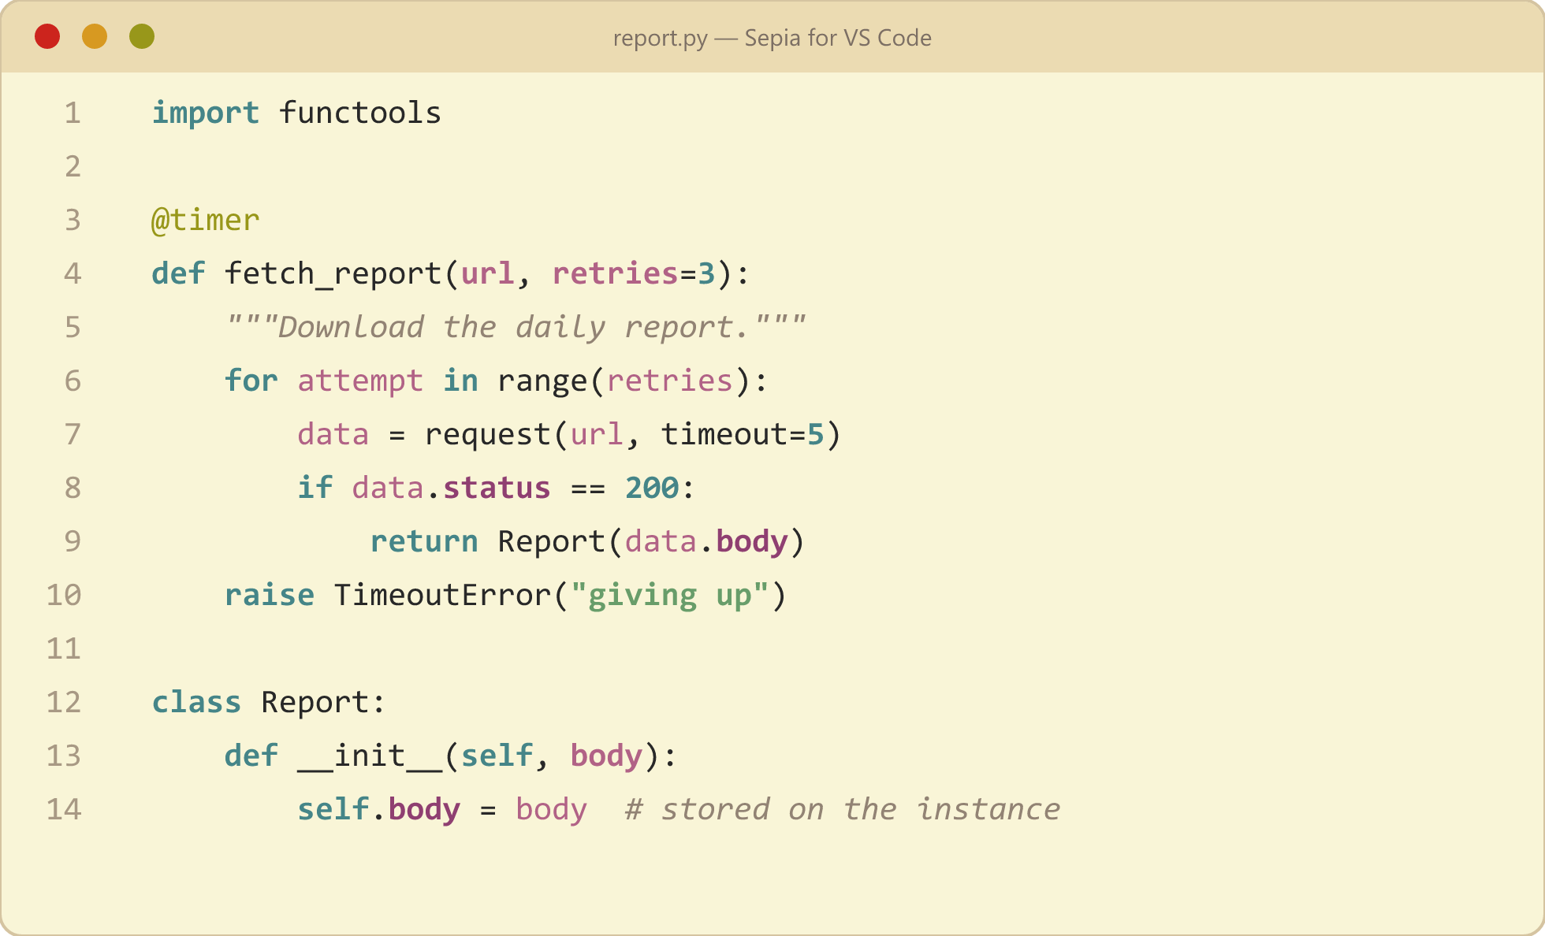The image size is (1545, 936).
Task: Click the docstring 'Download the daily report.'
Action: click(516, 327)
